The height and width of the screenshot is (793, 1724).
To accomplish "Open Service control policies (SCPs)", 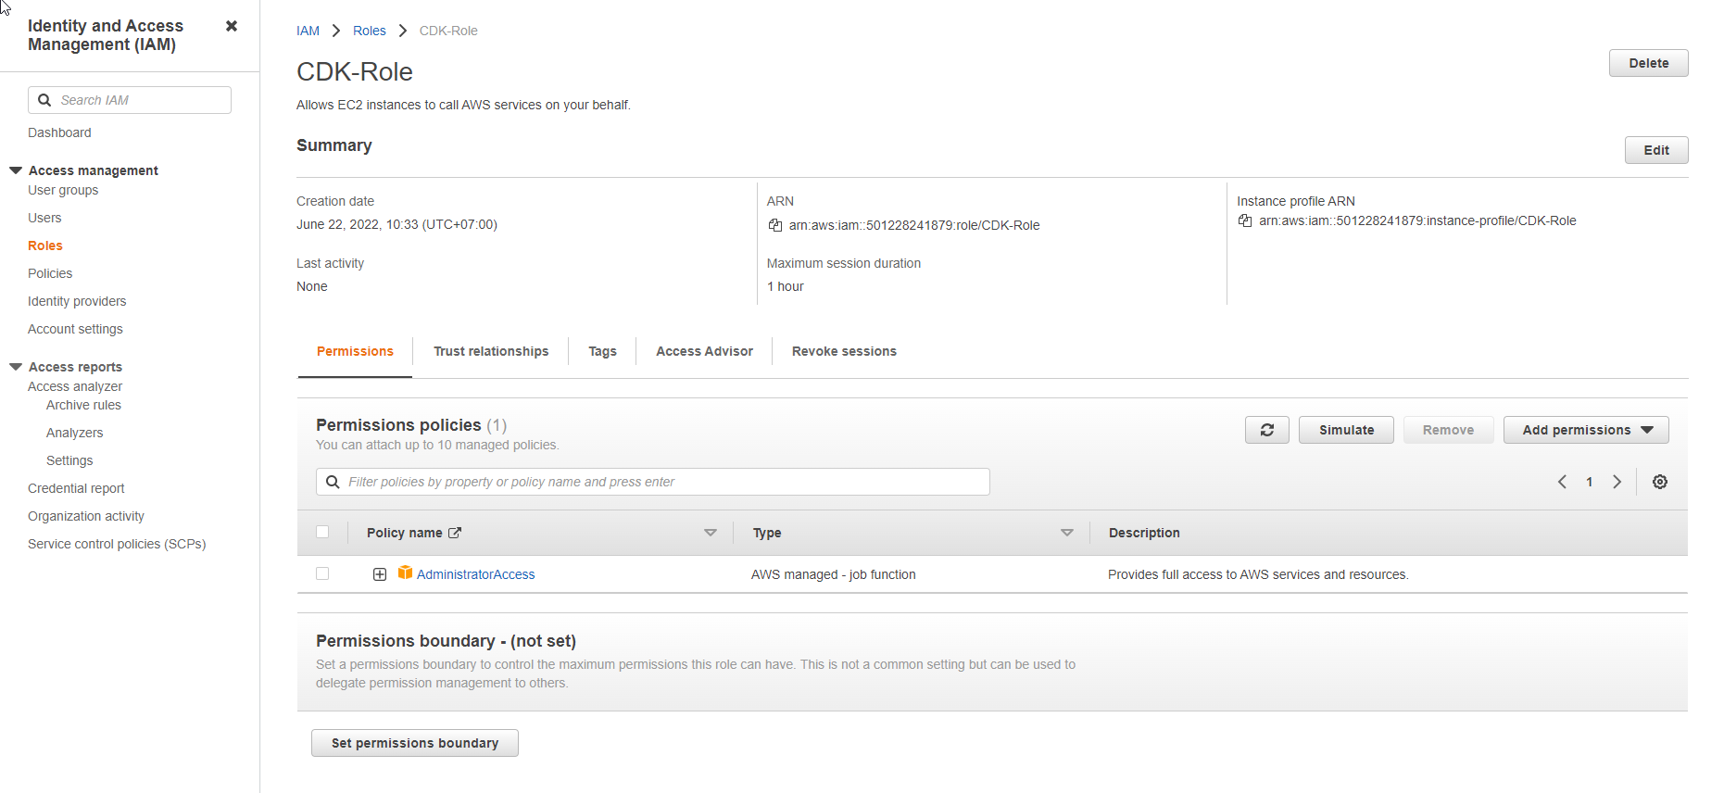I will click(x=117, y=544).
